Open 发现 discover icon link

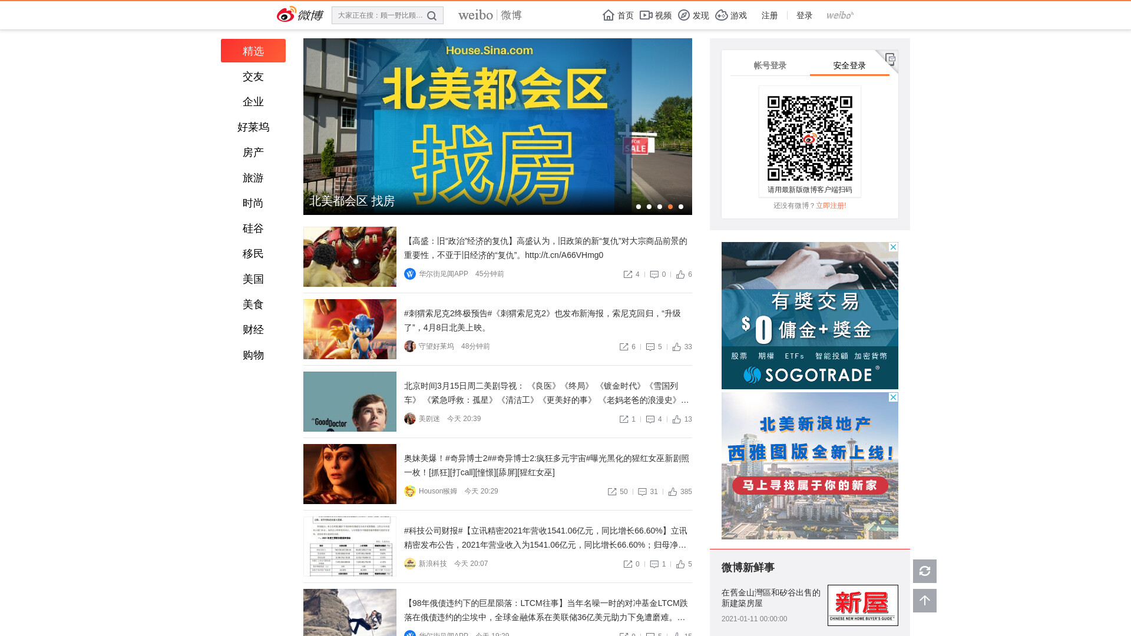point(693,15)
